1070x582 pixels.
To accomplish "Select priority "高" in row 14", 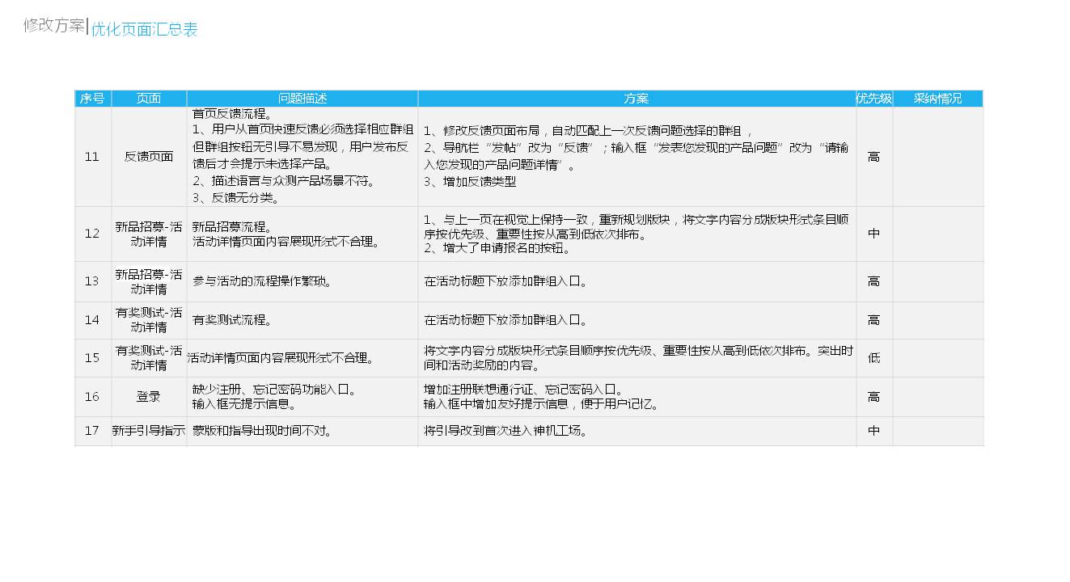I will [x=874, y=320].
